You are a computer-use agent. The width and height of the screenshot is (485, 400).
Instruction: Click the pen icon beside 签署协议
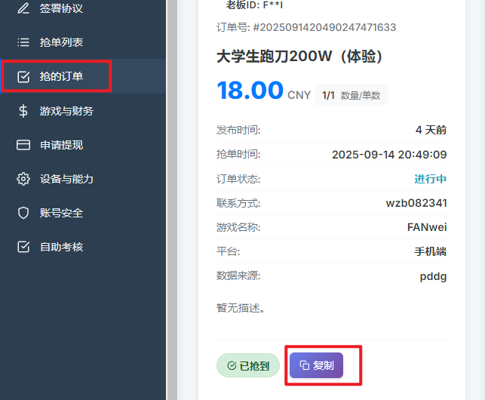(23, 8)
